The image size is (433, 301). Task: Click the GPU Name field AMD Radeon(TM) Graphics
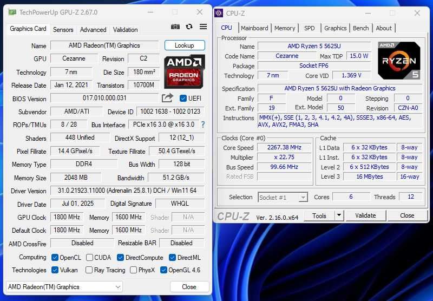104,45
